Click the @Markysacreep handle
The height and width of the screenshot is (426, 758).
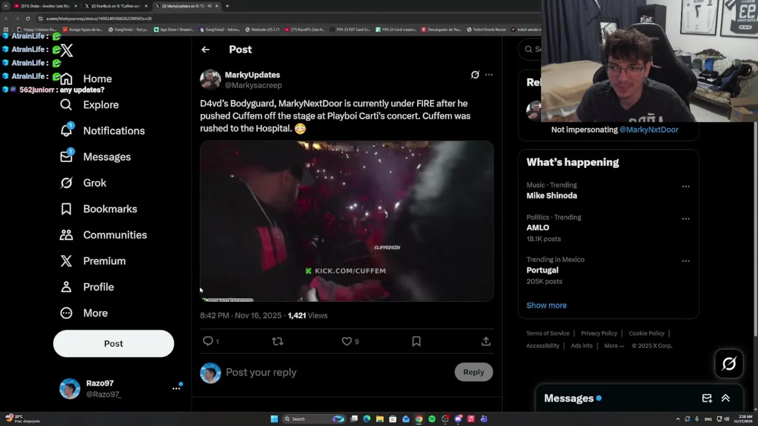(x=253, y=85)
